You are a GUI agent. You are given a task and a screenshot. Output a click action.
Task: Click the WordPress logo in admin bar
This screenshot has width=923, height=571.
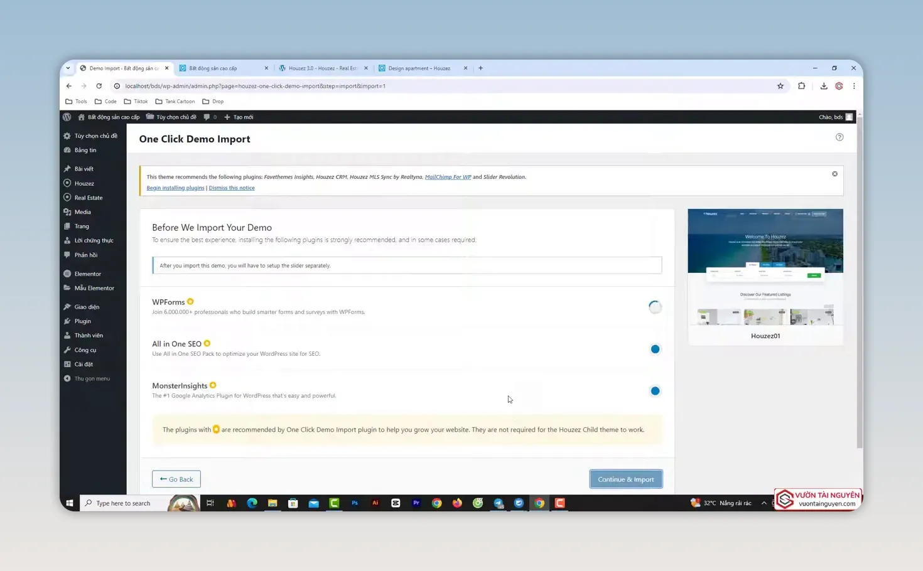67,117
